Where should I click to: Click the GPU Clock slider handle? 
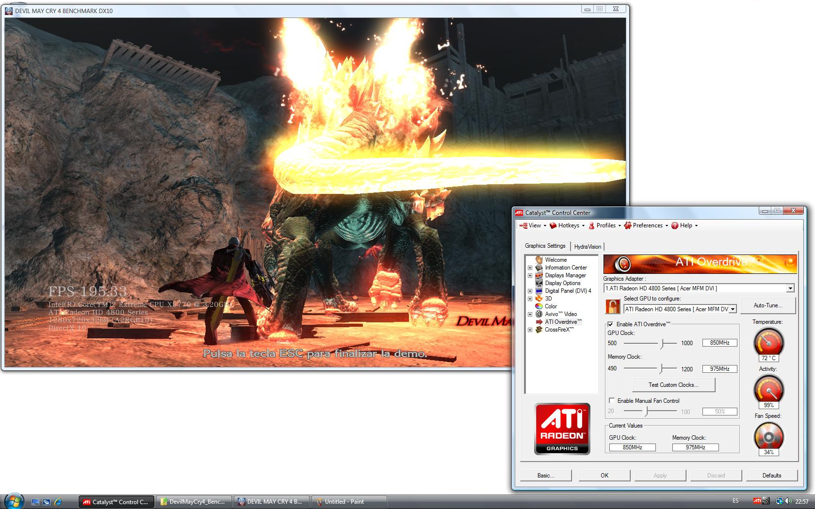[662, 343]
